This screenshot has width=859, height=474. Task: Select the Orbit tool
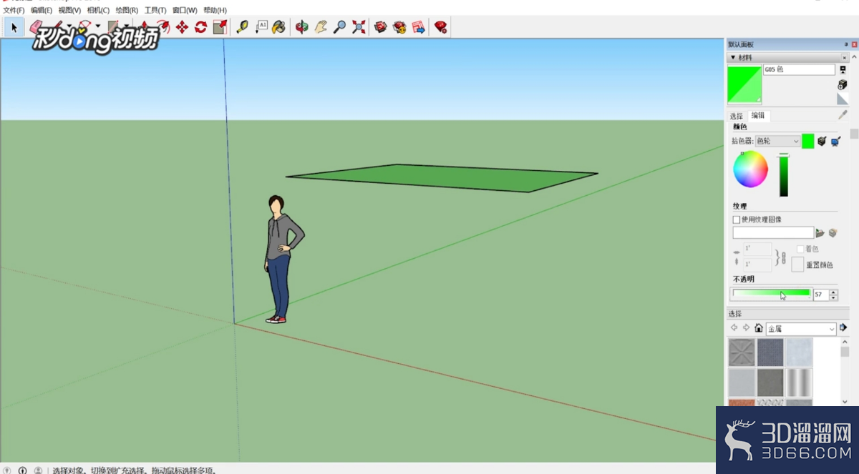click(302, 27)
